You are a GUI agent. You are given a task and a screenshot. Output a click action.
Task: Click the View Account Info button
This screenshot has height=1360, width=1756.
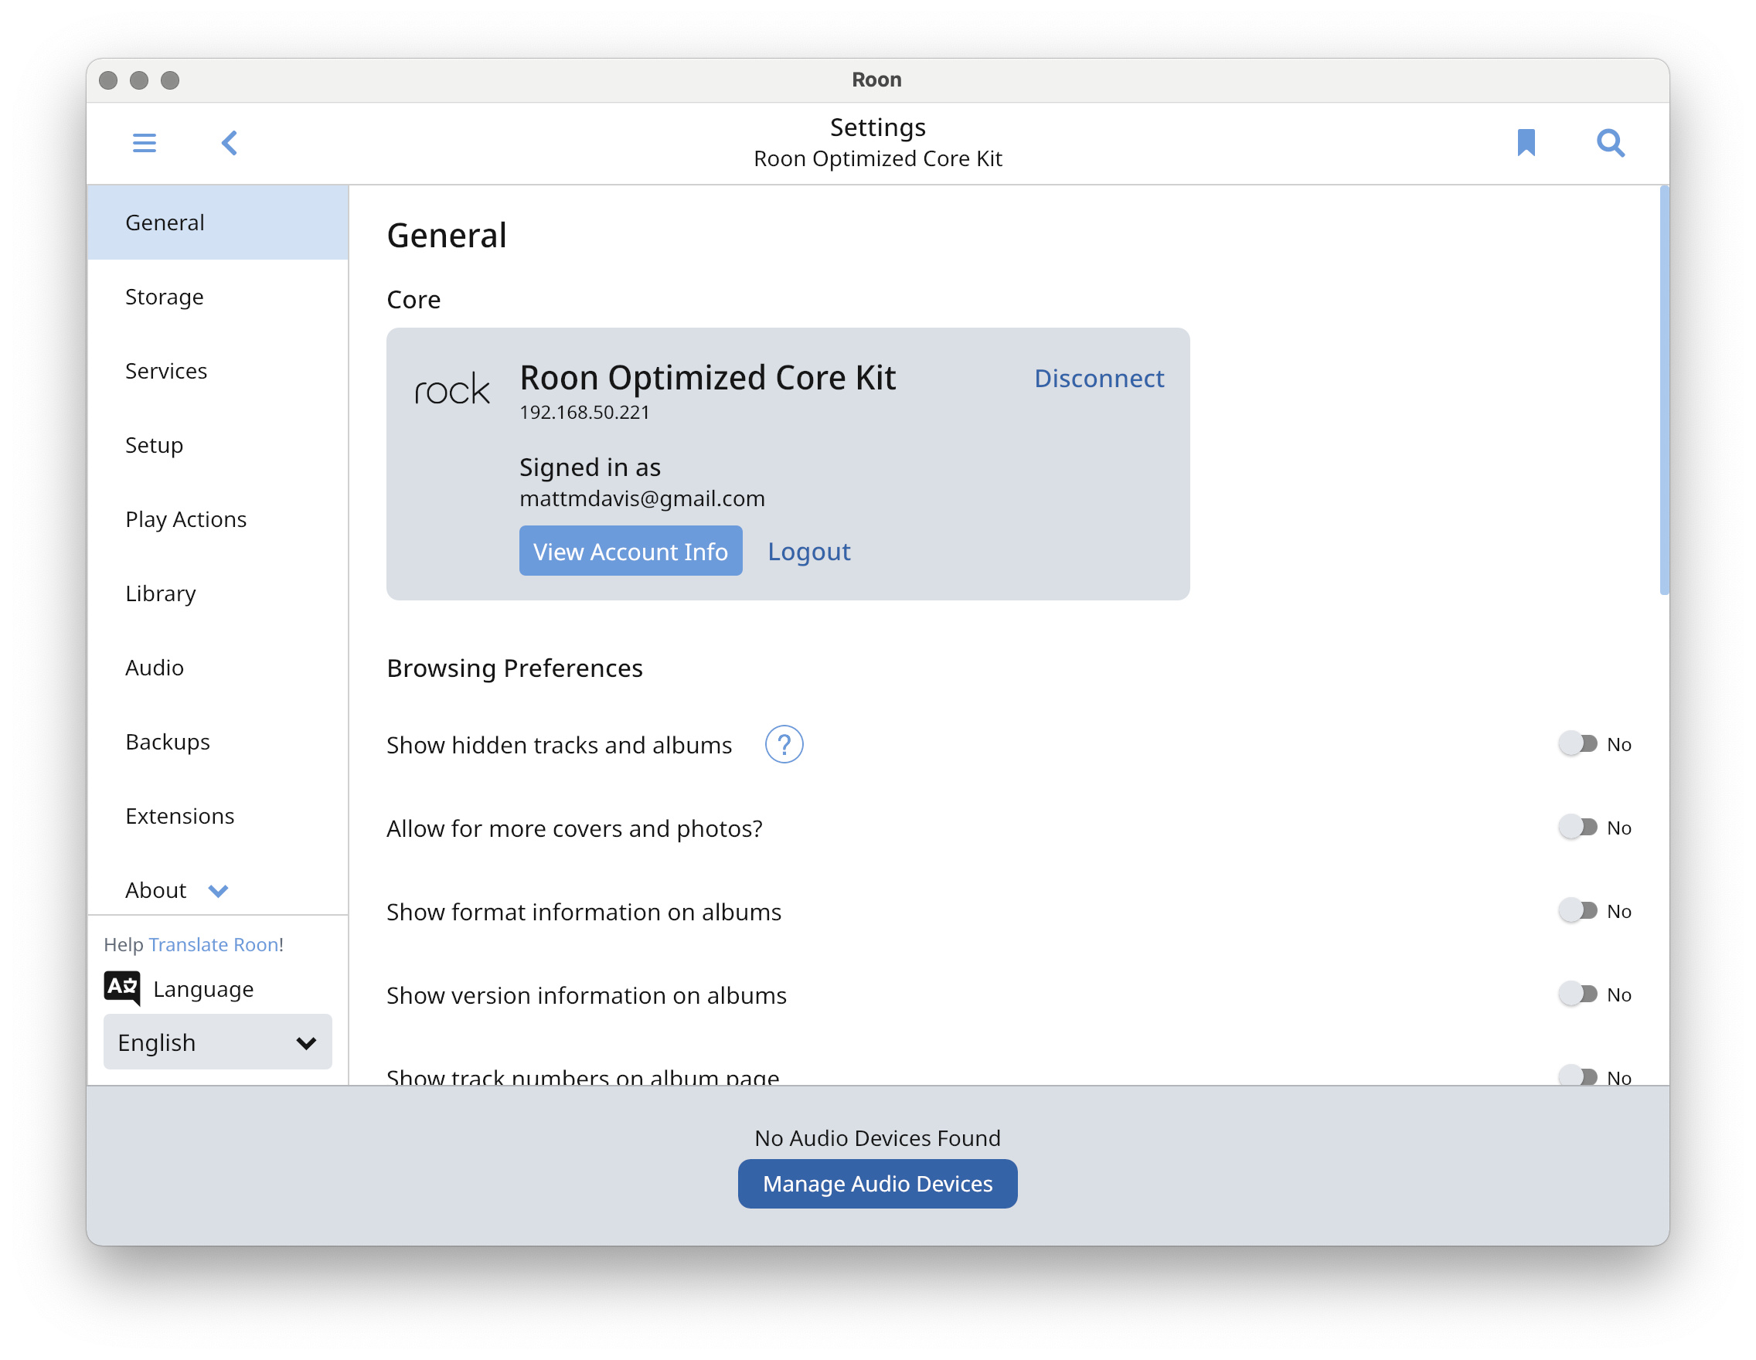point(631,552)
